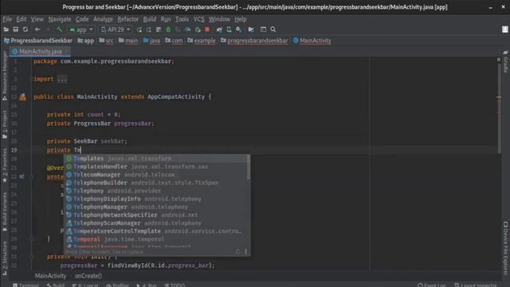Open the API 29 device dropdown
The height and width of the screenshot is (287, 510).
[116, 29]
